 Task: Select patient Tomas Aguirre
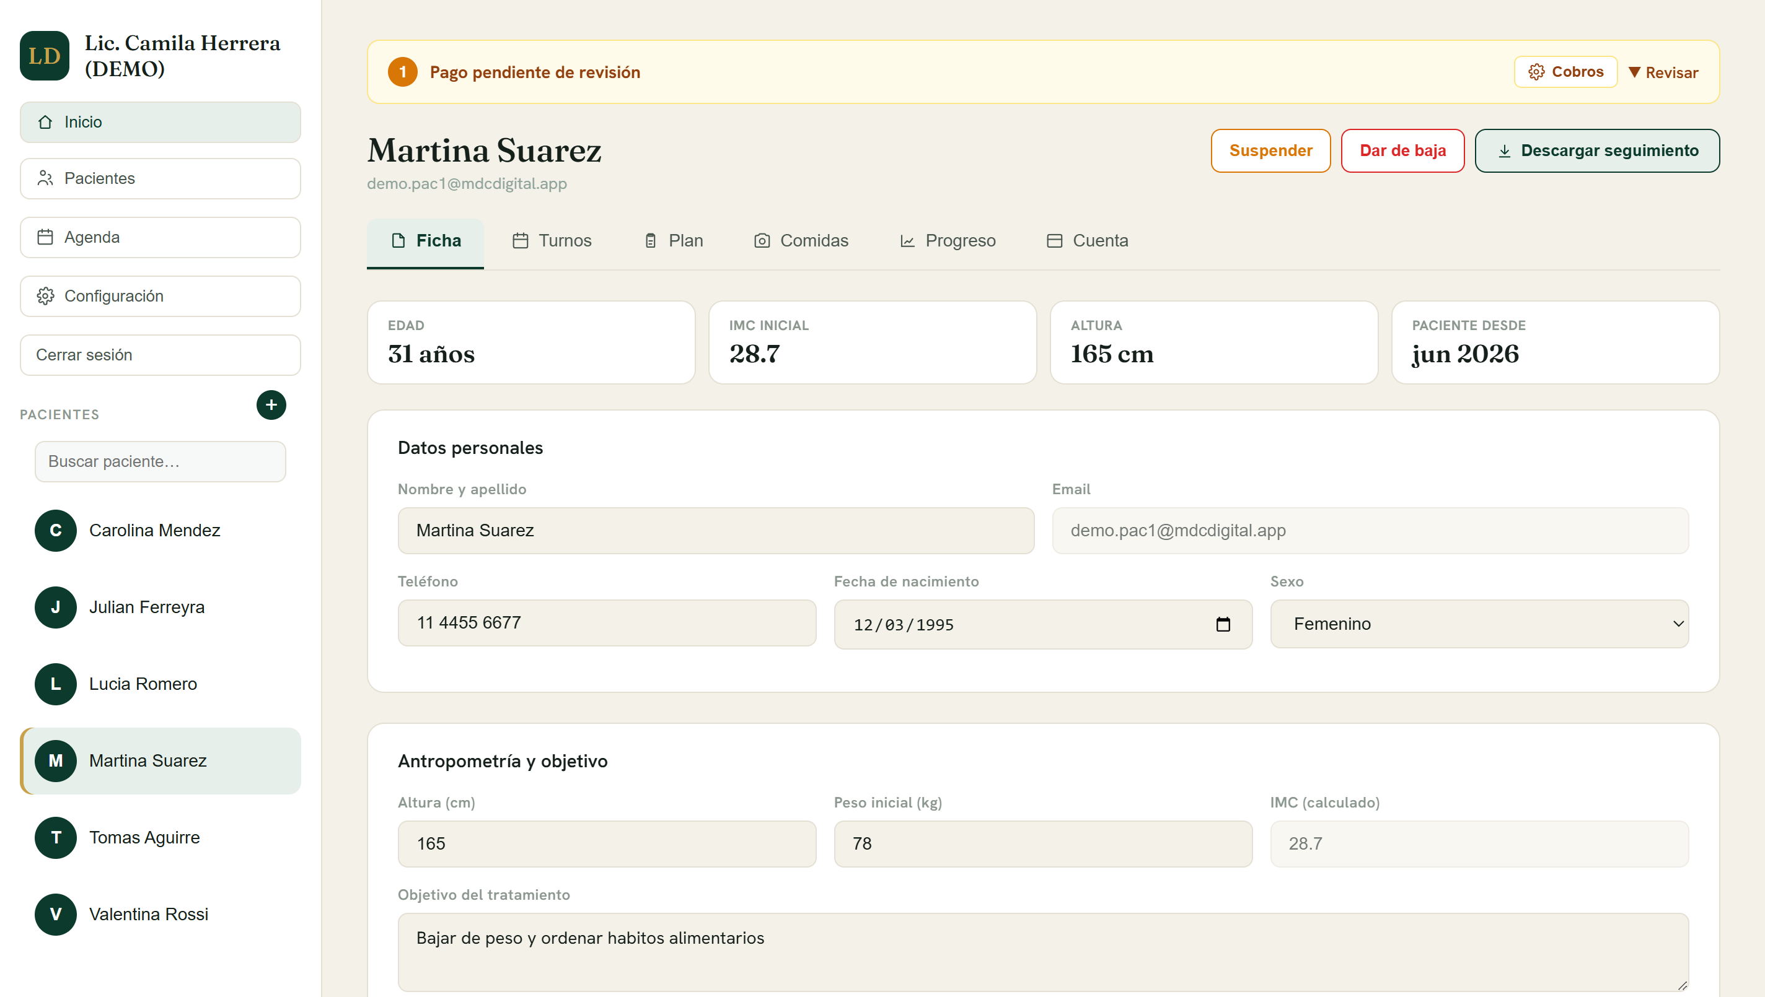tap(161, 837)
